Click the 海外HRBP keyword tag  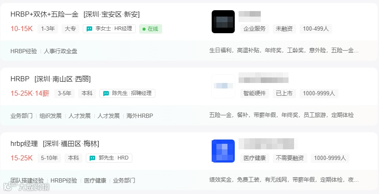point(140,116)
